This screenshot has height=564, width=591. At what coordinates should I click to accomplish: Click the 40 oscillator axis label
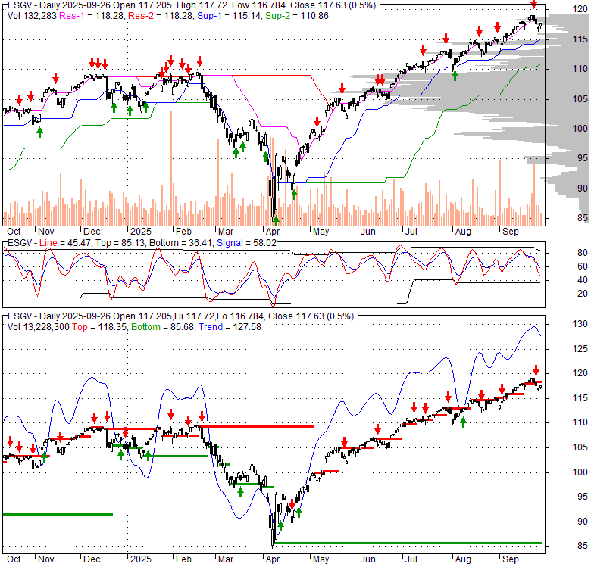pyautogui.click(x=583, y=280)
